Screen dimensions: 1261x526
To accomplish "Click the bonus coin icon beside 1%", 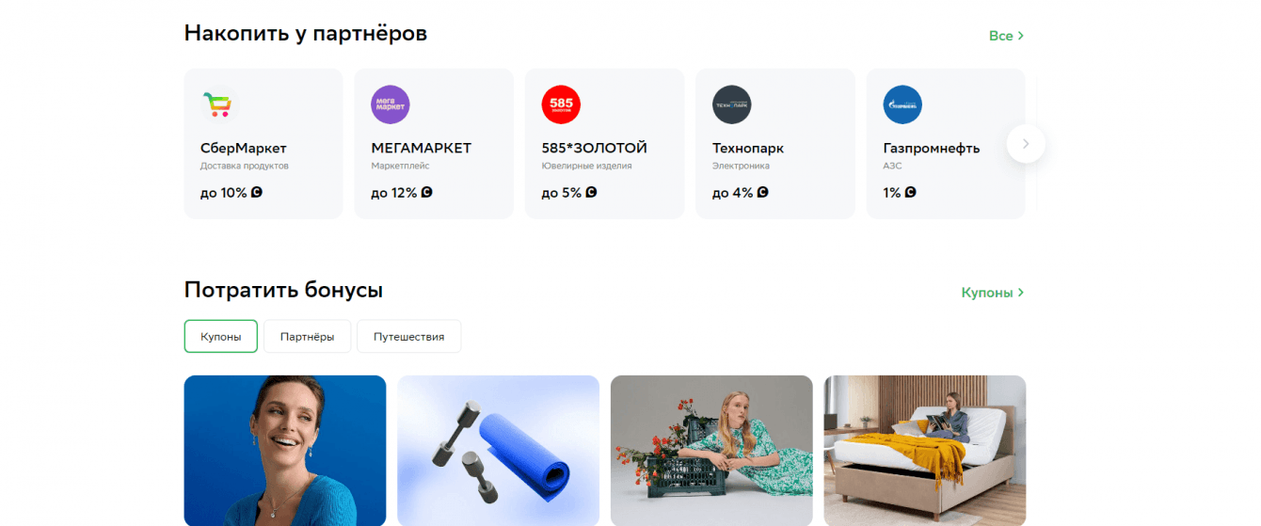I will click(910, 193).
